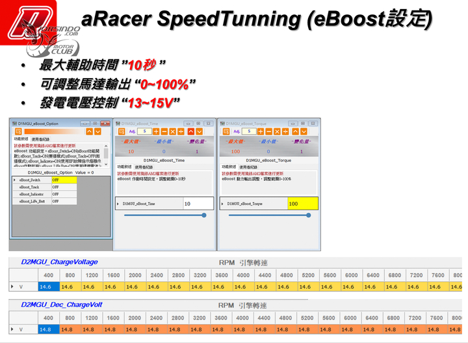
Task: Select the D1MGU_eBoost_Torque row arrow marker
Action: 222,204
